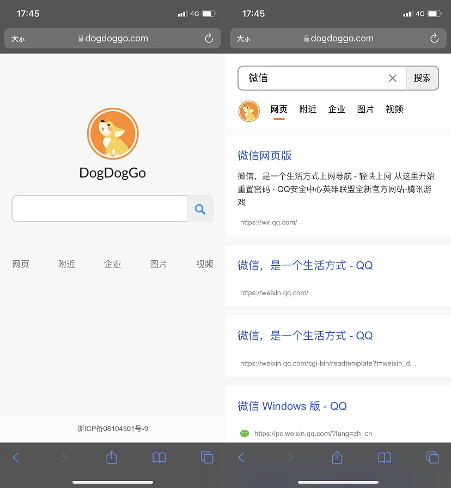Click the https://wx.qq.com/ URL text
Image resolution: width=451 pixels, height=488 pixels.
coord(269,222)
